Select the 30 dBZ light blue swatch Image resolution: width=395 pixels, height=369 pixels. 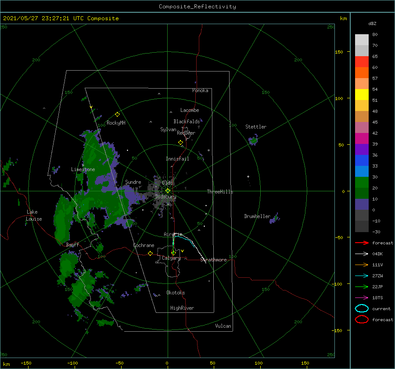click(x=362, y=171)
